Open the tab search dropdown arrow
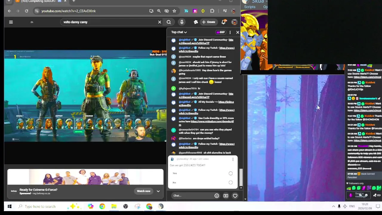 9,1
